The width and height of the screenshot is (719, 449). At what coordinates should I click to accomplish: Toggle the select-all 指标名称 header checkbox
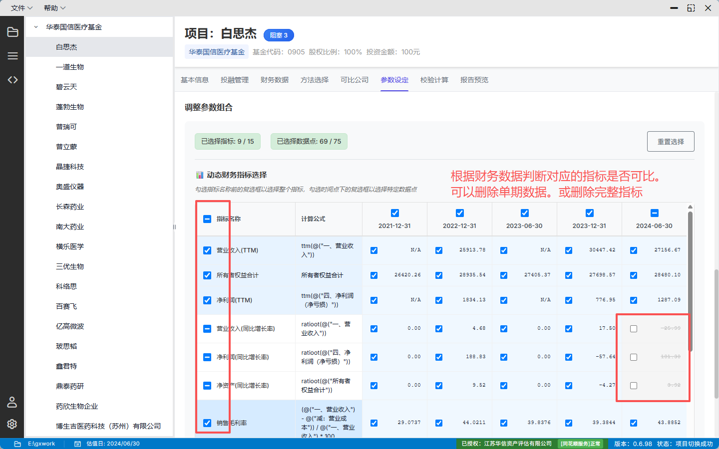click(207, 219)
